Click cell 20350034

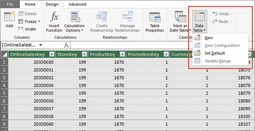32,86
